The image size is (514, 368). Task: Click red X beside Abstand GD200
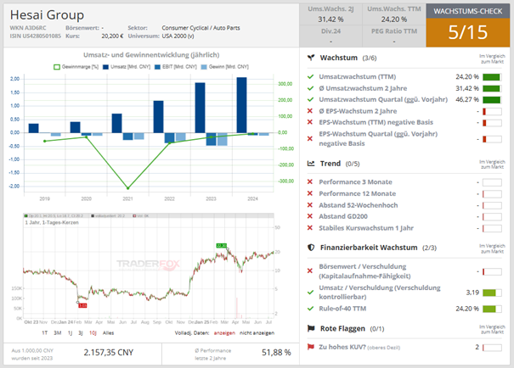[x=310, y=216]
